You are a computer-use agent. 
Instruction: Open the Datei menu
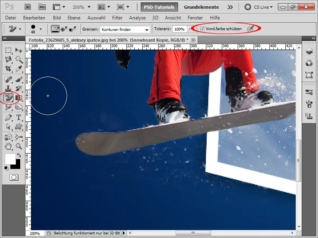(x=11, y=18)
